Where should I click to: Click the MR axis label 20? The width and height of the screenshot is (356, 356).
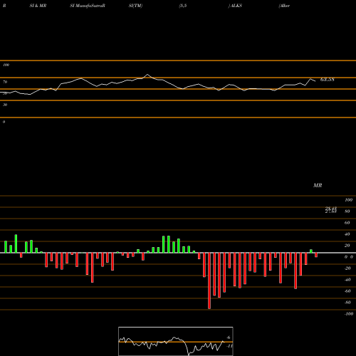[347, 246]
